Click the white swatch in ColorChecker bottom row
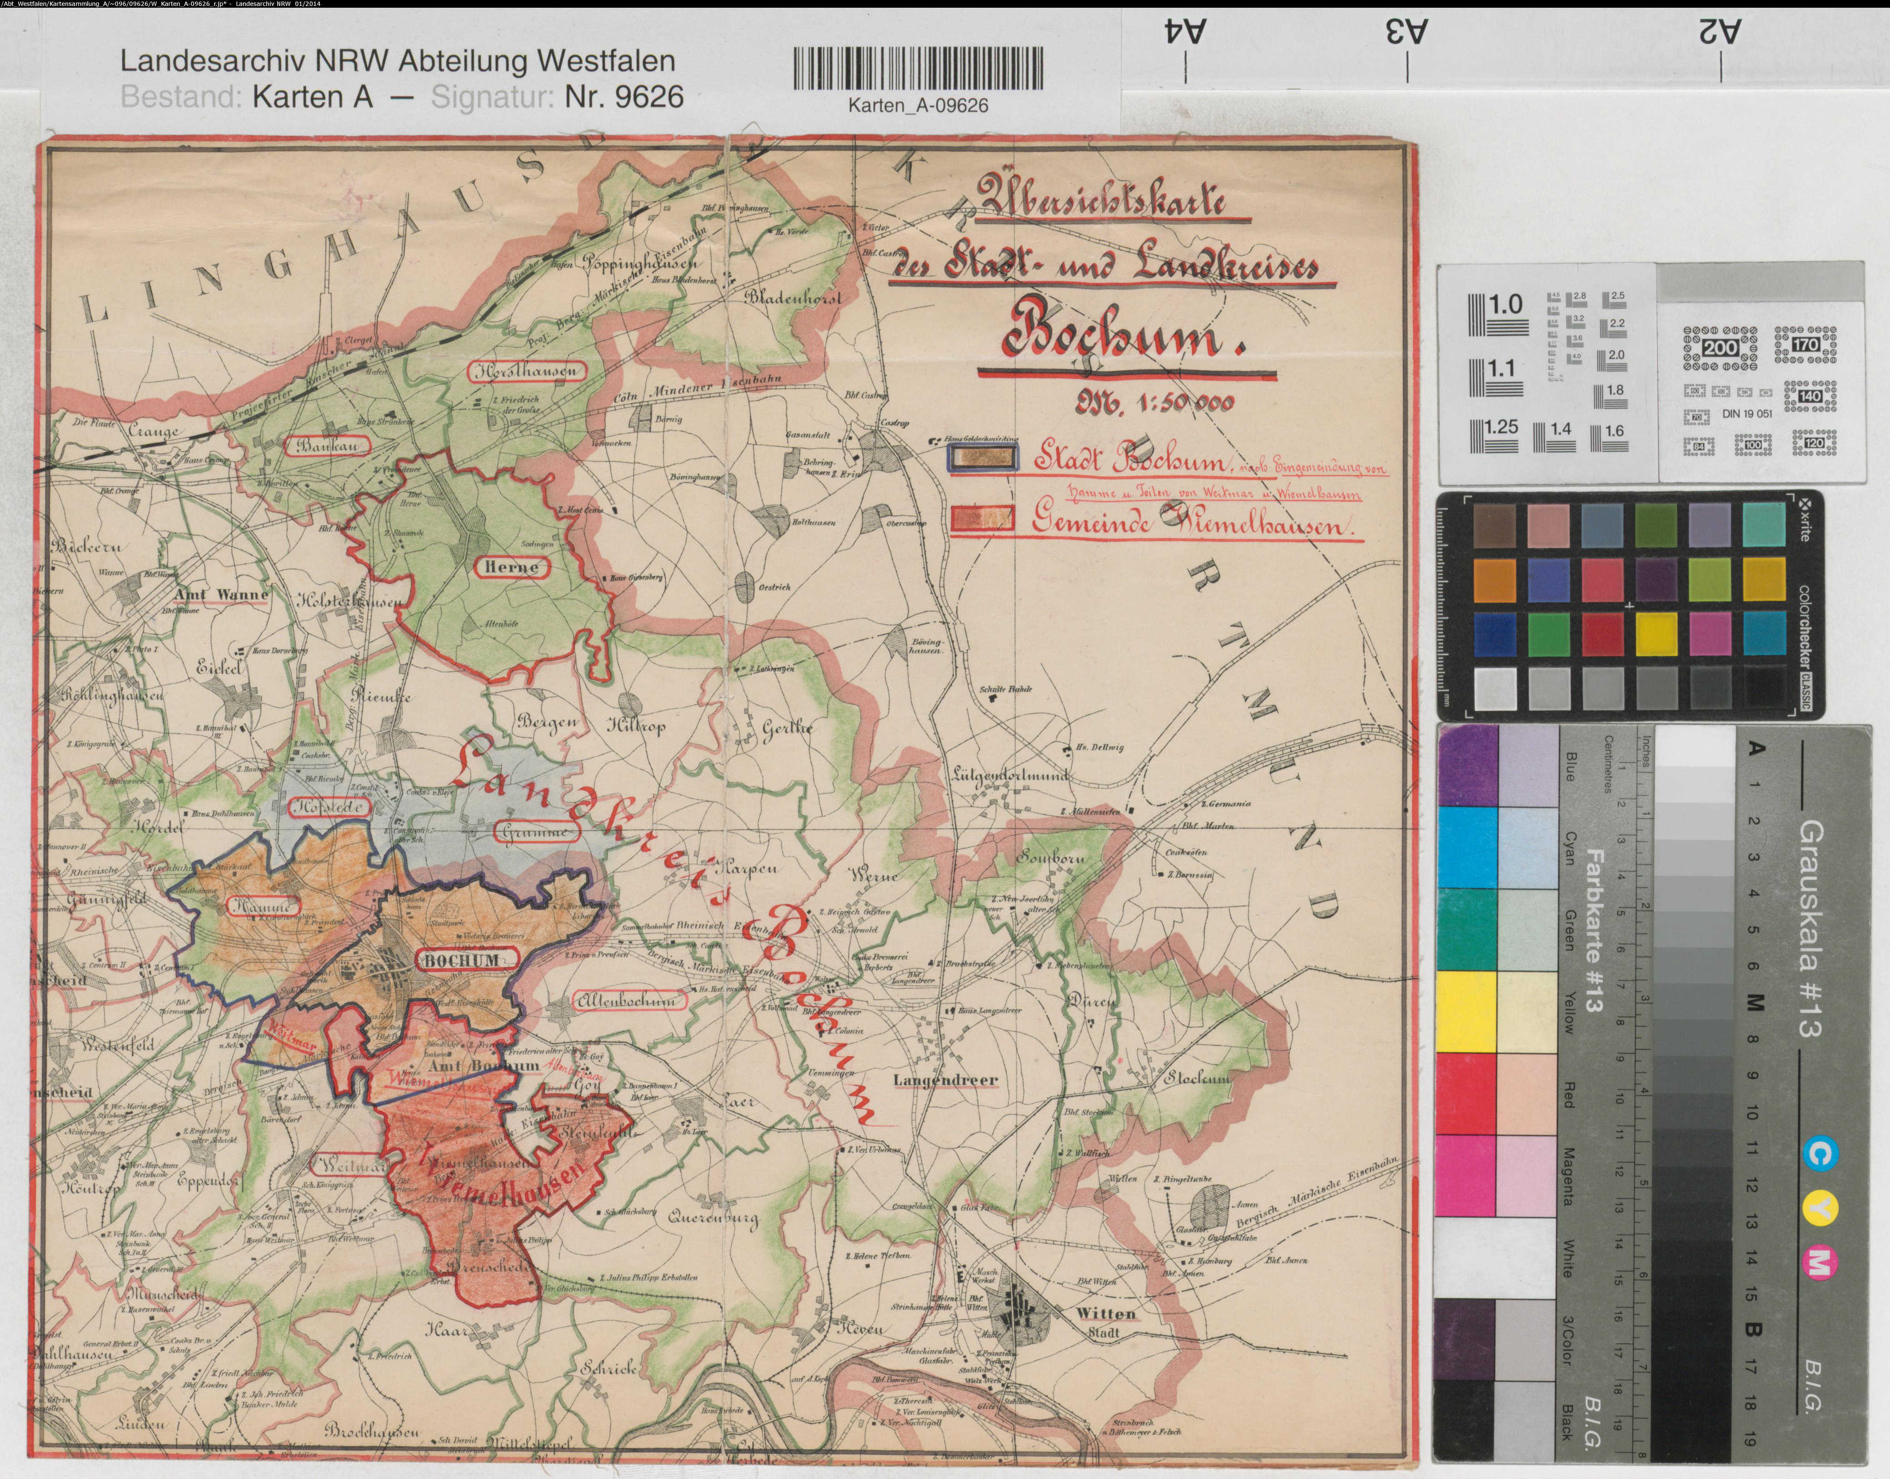 (1495, 689)
